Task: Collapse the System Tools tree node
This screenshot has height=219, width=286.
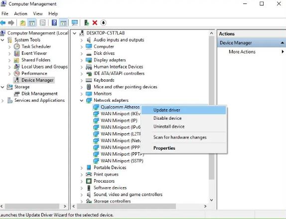Action: [2, 40]
